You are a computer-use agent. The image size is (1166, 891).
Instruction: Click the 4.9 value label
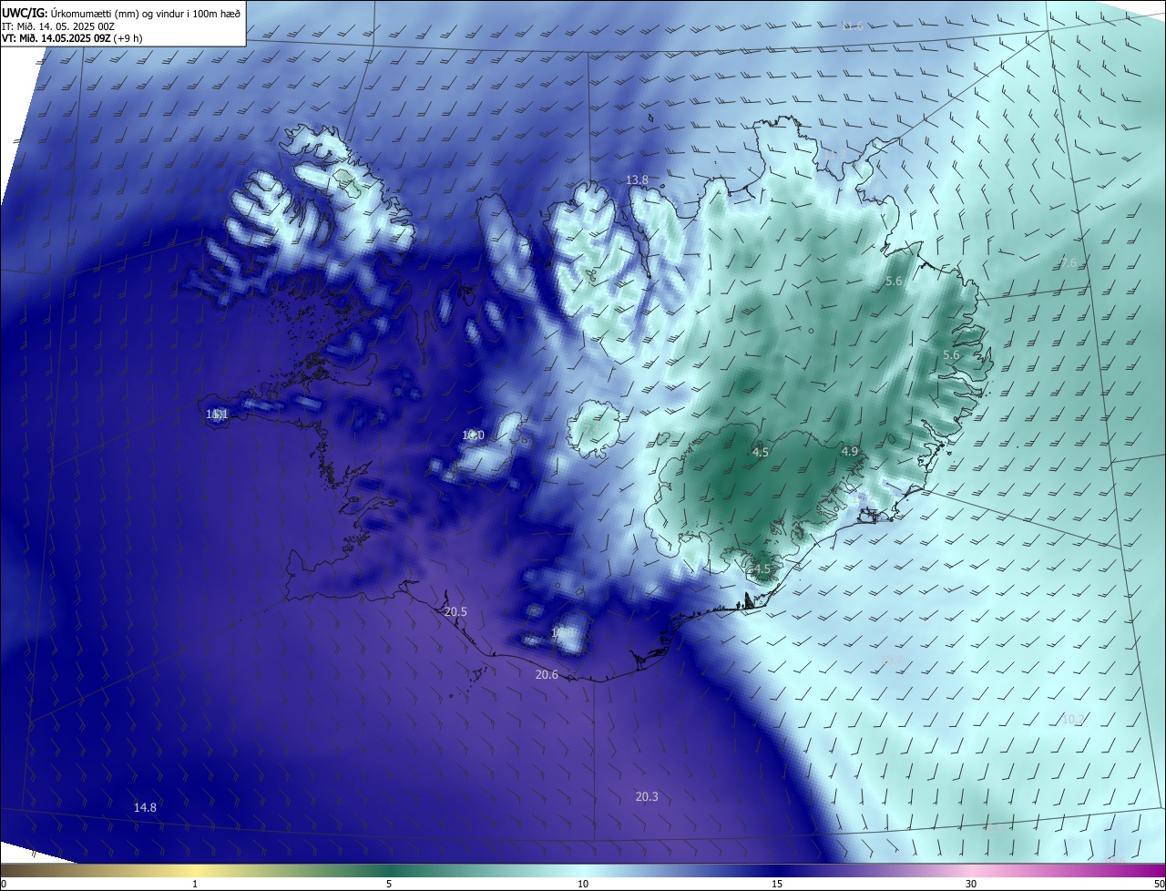pyautogui.click(x=850, y=452)
